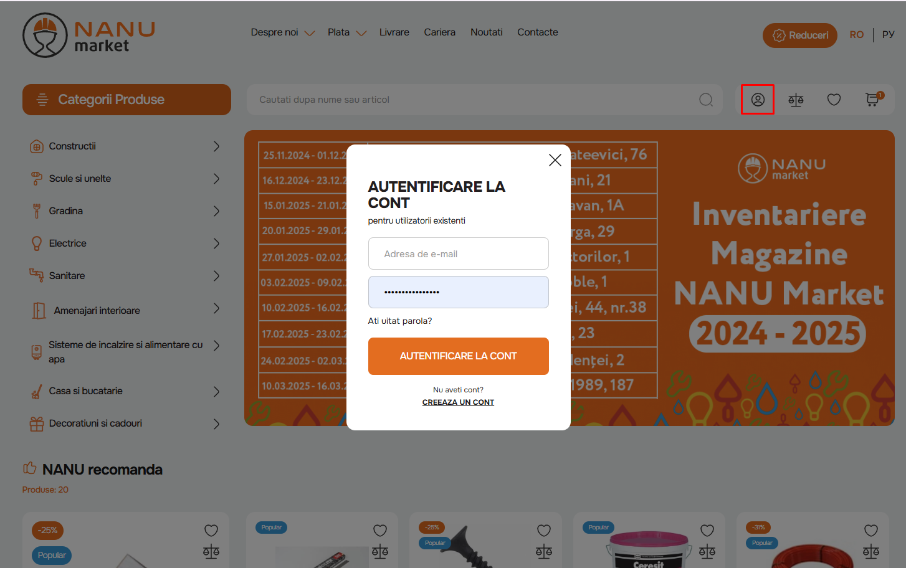Open the Despre noi menu item
906x568 pixels.
[x=275, y=32]
